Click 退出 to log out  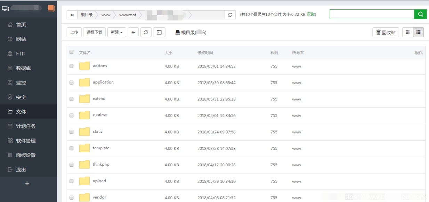point(29,170)
